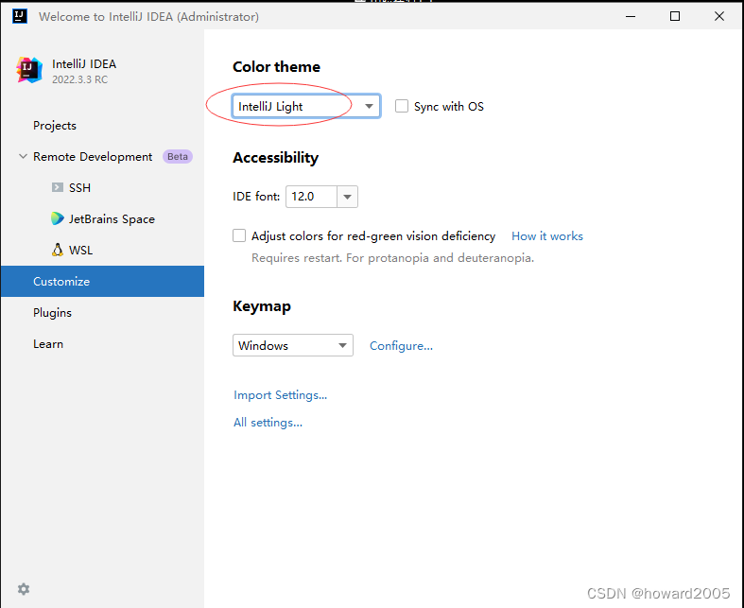The height and width of the screenshot is (608, 744).
Task: Open the Windows keymap dropdown
Action: click(293, 345)
